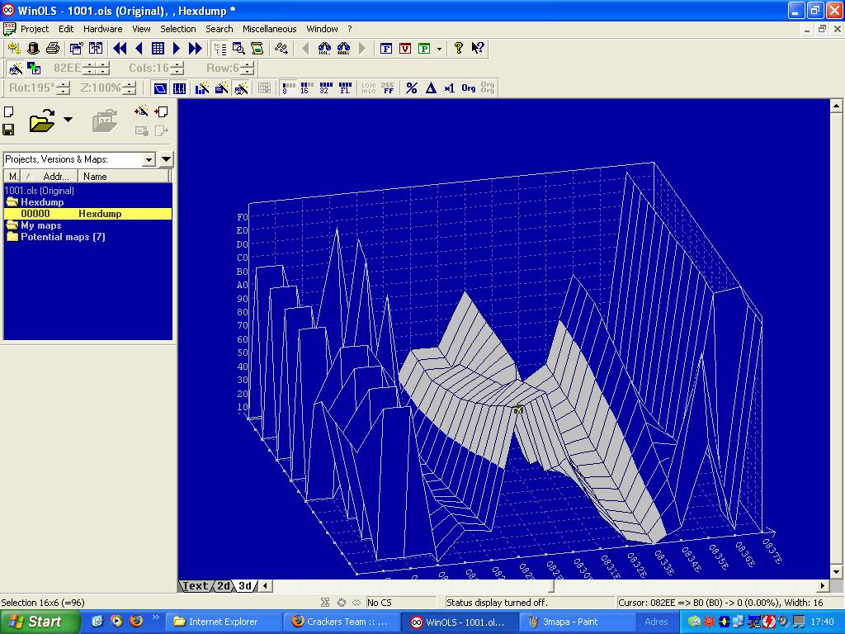Click the Org original values icon
845x634 pixels.
(x=469, y=88)
